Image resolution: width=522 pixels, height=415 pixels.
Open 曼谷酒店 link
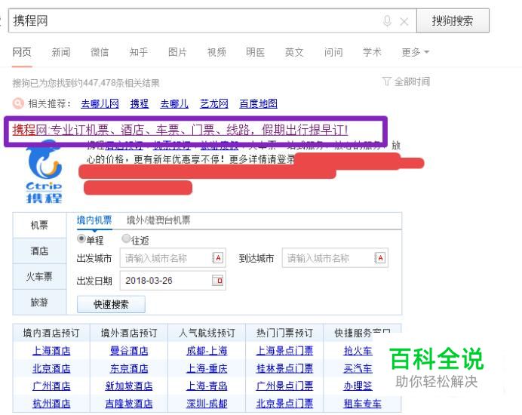[x=129, y=350]
